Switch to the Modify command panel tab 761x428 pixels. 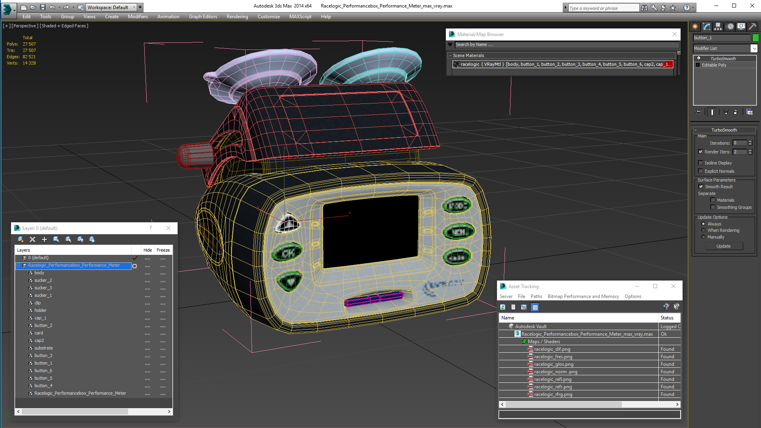coord(707,27)
